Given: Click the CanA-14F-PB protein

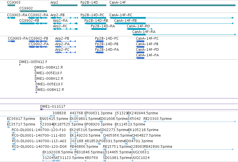Looking at the screenshot, I should pos(140,47).
